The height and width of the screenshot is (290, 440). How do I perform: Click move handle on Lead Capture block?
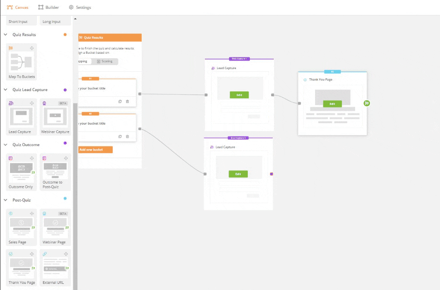coord(32,103)
